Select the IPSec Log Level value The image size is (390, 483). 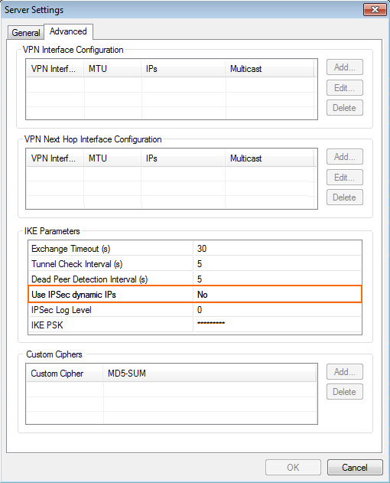tap(278, 310)
